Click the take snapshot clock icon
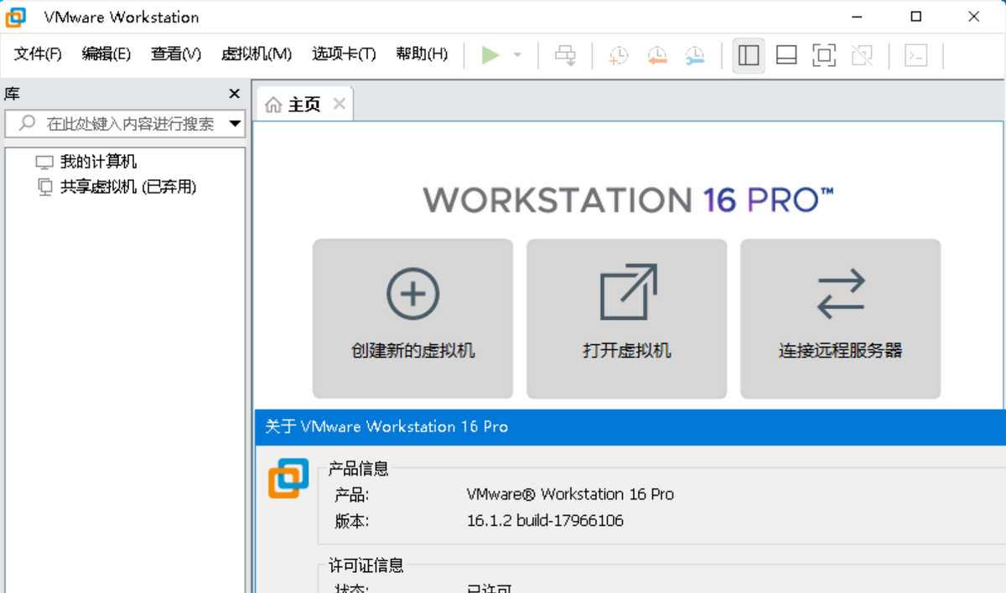The height and width of the screenshot is (593, 1006). click(x=619, y=55)
